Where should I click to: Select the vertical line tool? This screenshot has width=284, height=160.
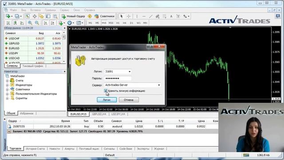click(x=137, y=16)
